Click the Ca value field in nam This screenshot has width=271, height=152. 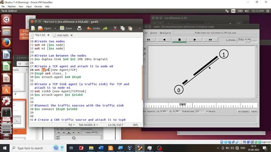click(164, 111)
